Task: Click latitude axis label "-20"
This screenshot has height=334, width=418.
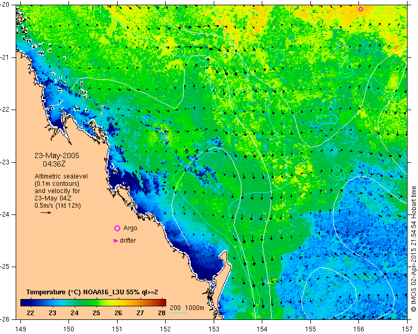Action: tap(5, 5)
